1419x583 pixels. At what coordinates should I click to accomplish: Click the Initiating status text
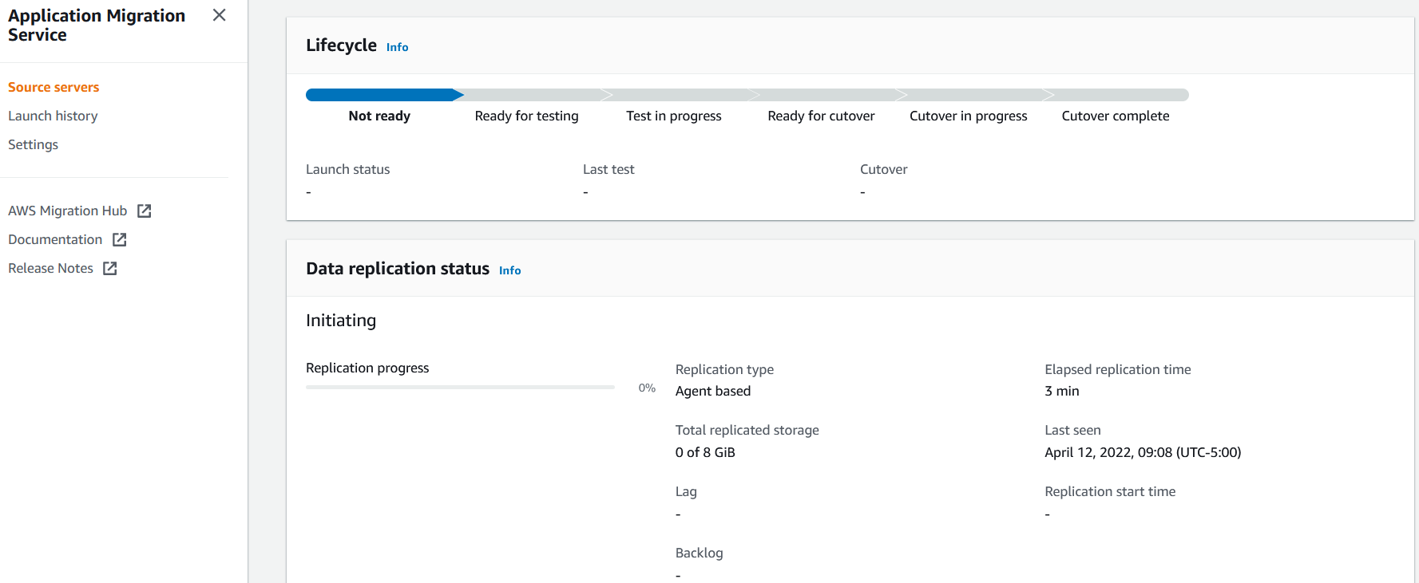(x=341, y=321)
